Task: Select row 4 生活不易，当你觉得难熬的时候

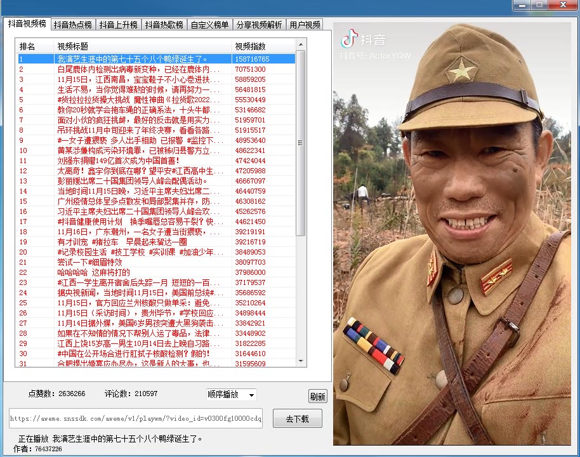Action: (x=157, y=89)
